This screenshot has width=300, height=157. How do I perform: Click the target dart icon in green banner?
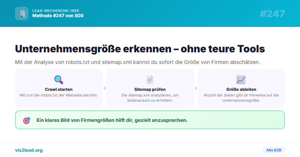27,120
